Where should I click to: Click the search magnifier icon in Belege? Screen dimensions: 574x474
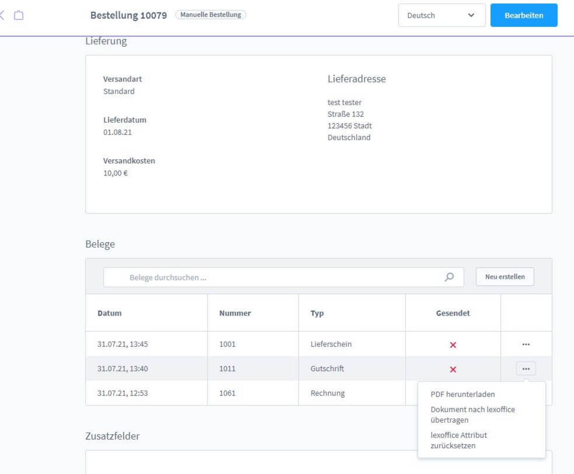click(x=449, y=277)
